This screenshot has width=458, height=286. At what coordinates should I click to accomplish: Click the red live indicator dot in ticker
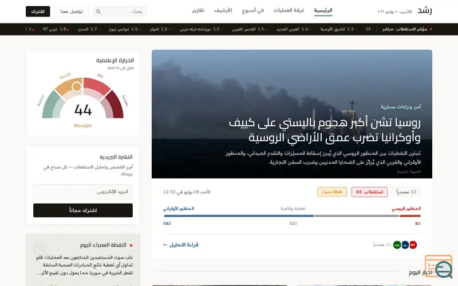point(431,29)
